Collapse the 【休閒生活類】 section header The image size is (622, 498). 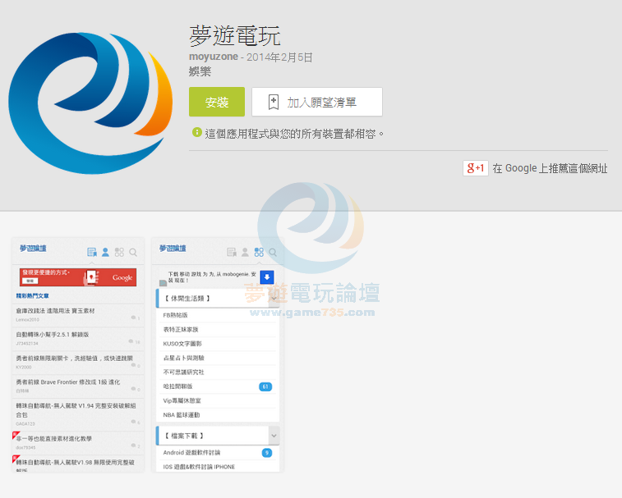pos(218,299)
